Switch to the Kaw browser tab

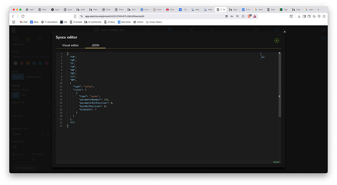coord(233,10)
